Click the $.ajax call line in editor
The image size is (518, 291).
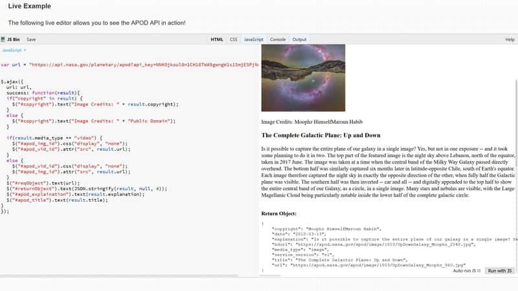[x=12, y=81]
